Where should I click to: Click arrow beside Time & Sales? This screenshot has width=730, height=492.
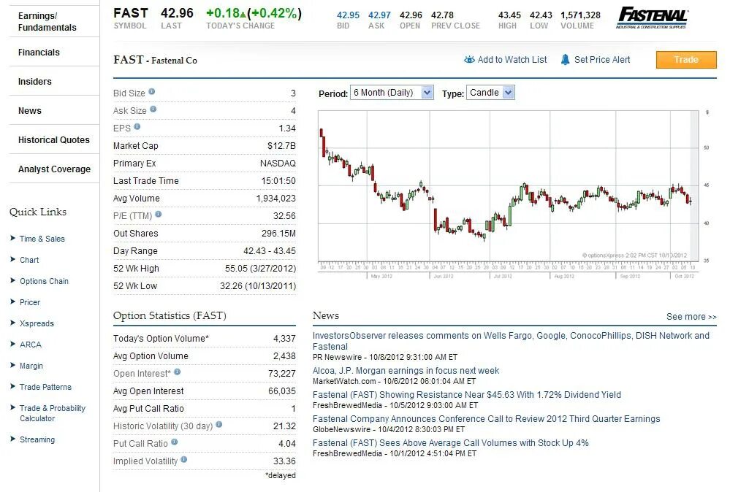pos(13,238)
